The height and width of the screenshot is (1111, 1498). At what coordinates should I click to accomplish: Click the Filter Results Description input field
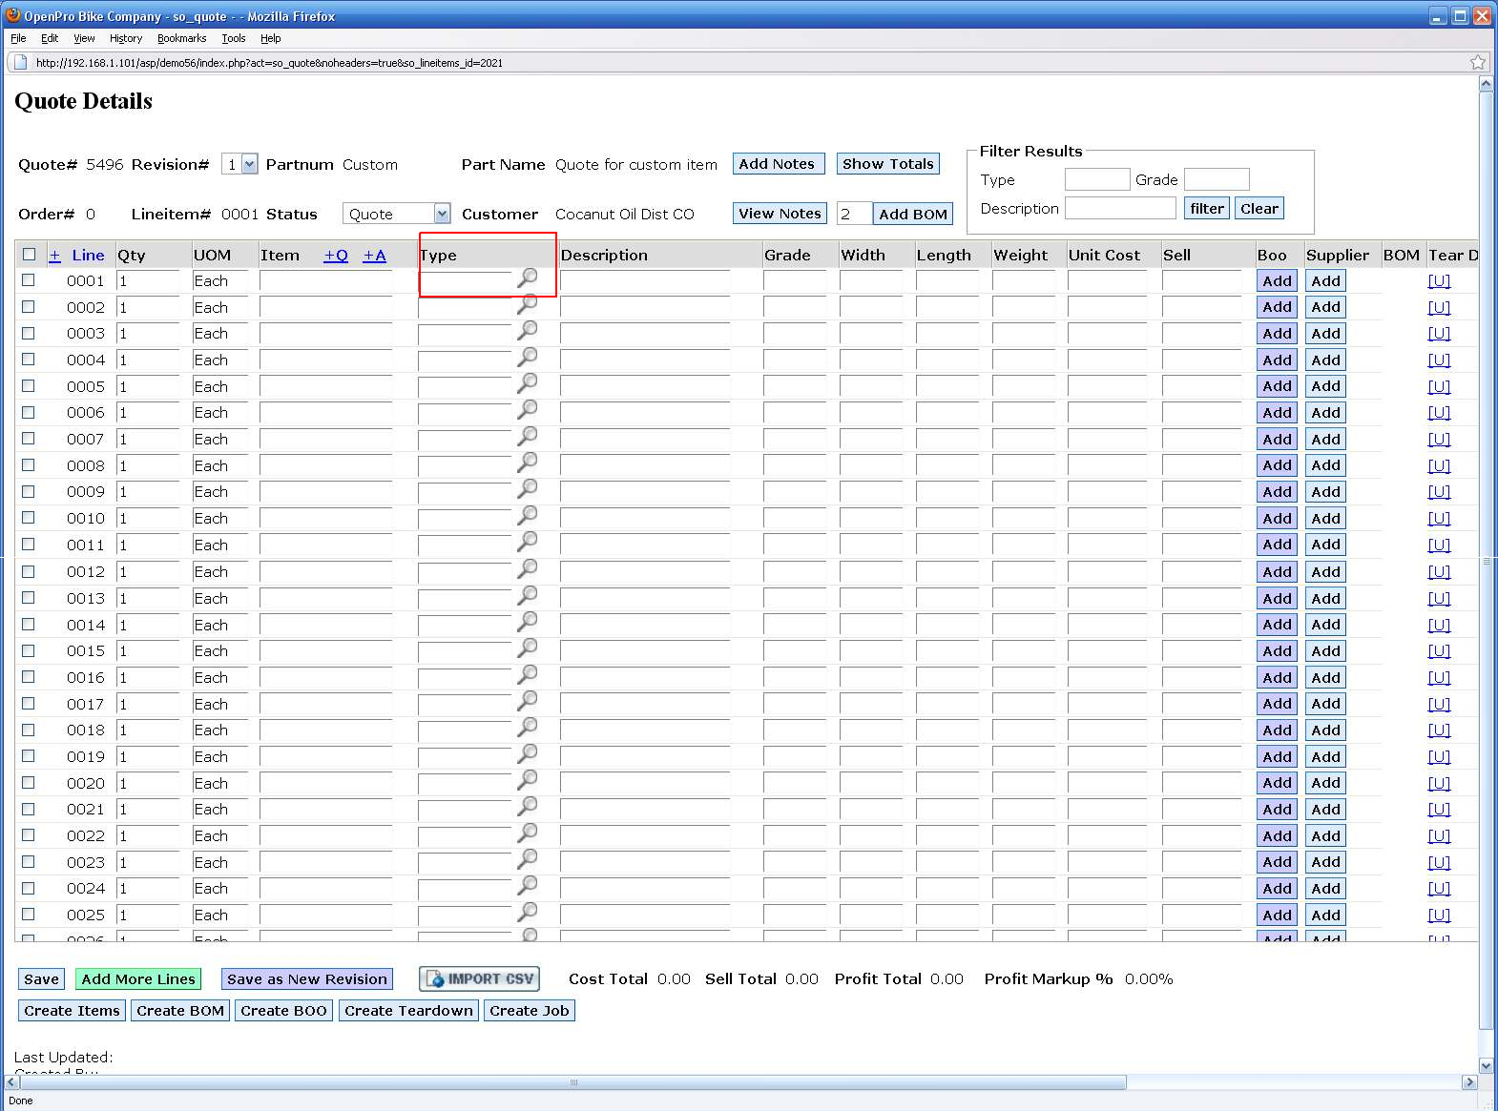tap(1120, 208)
